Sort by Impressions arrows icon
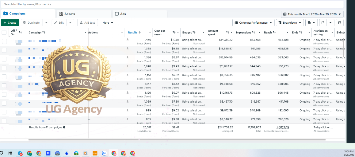This screenshot has height=157, width=355. pyautogui.click(x=254, y=33)
